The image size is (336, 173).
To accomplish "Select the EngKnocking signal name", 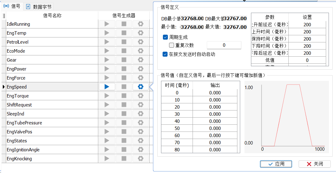I will [x=19, y=159].
